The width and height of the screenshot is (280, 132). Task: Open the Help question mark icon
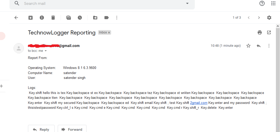(262, 3)
